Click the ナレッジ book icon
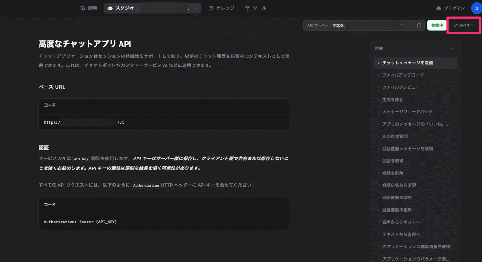This screenshot has height=262, width=482. point(210,8)
